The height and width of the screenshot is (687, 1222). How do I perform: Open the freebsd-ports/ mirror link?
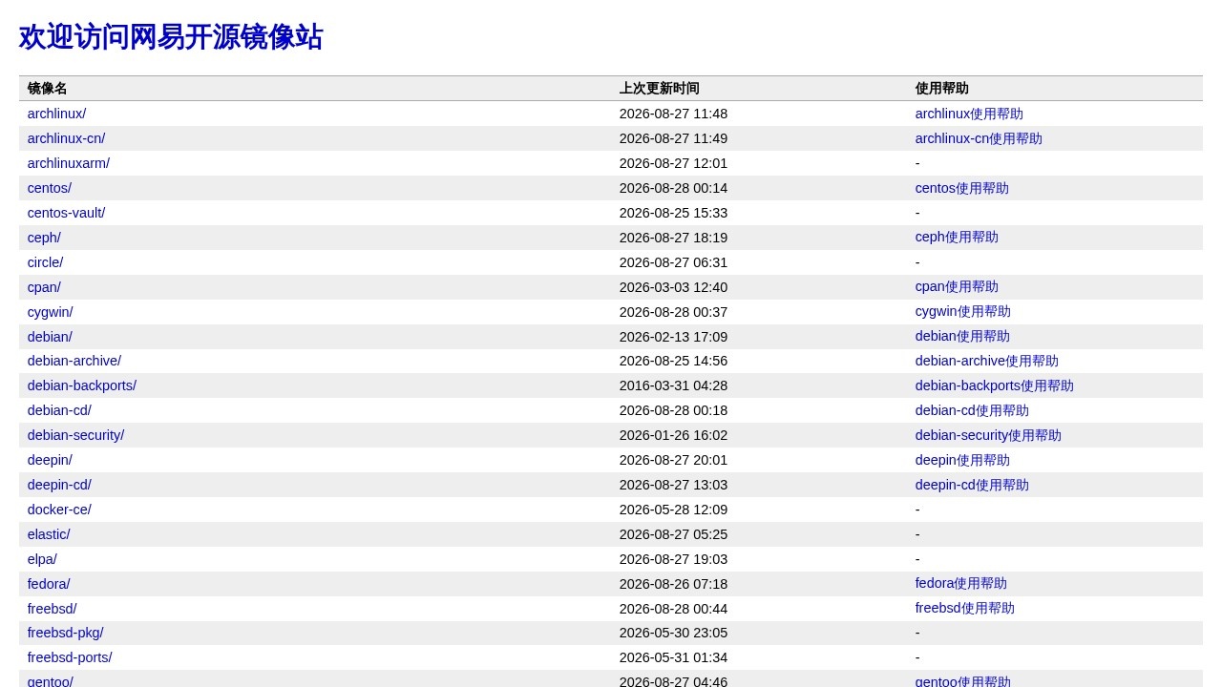coord(70,657)
